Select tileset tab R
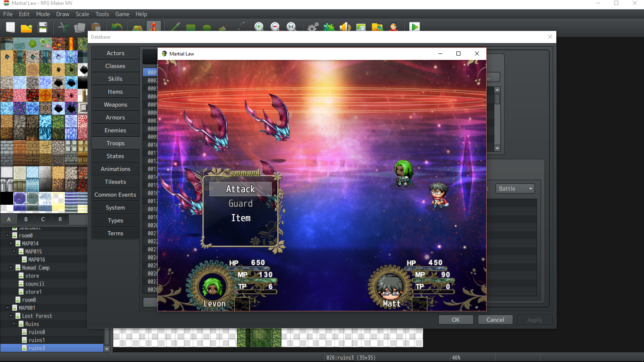 click(60, 219)
